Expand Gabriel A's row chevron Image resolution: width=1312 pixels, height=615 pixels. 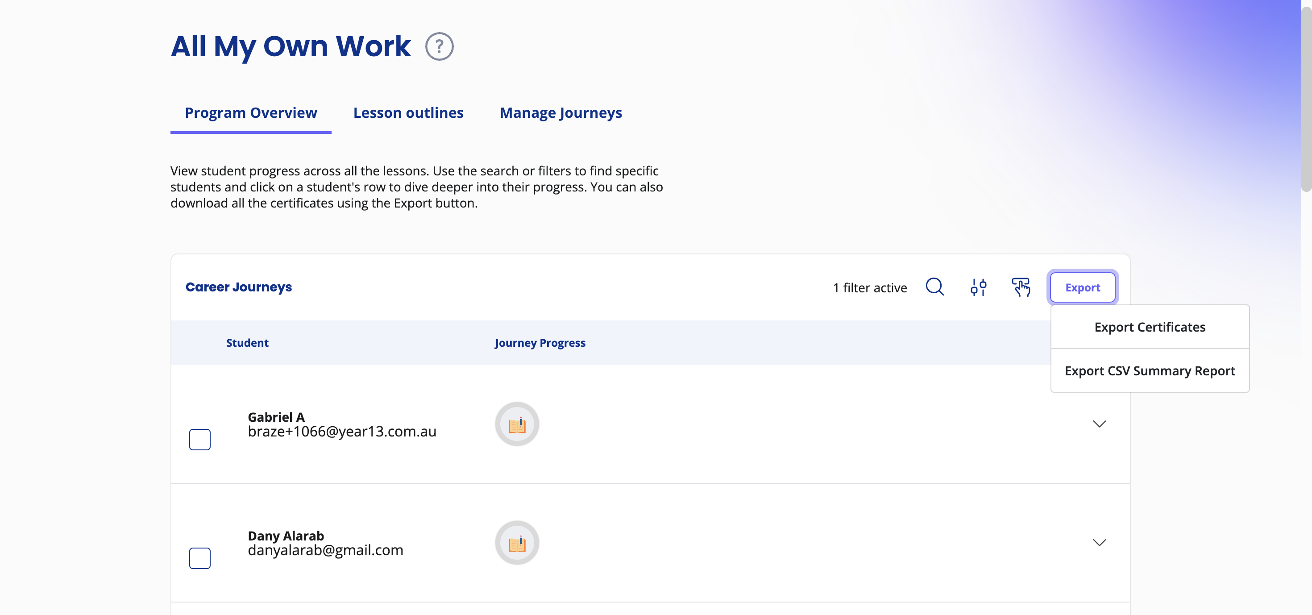(x=1099, y=424)
